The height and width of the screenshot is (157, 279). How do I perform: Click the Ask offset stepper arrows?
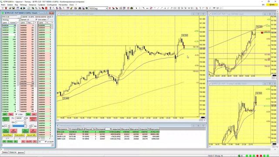coord(30,126)
